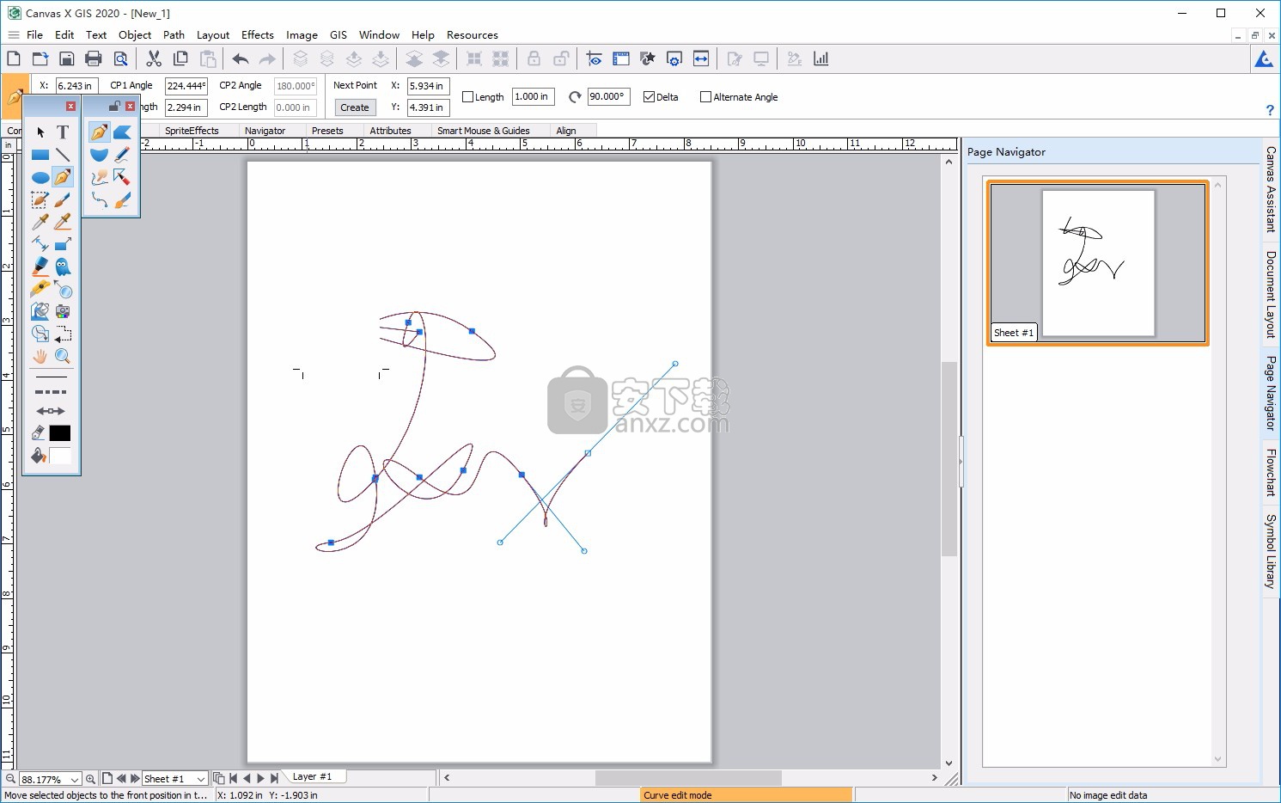Image resolution: width=1281 pixels, height=803 pixels.
Task: Click the Print icon in toolbar
Action: tap(94, 58)
